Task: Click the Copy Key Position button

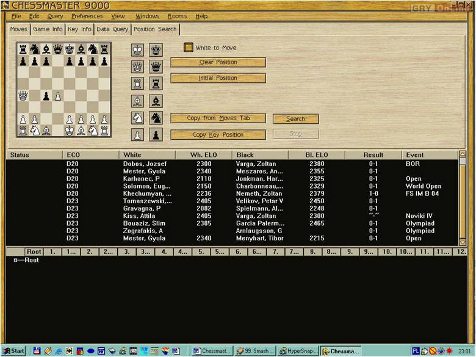Action: point(218,135)
